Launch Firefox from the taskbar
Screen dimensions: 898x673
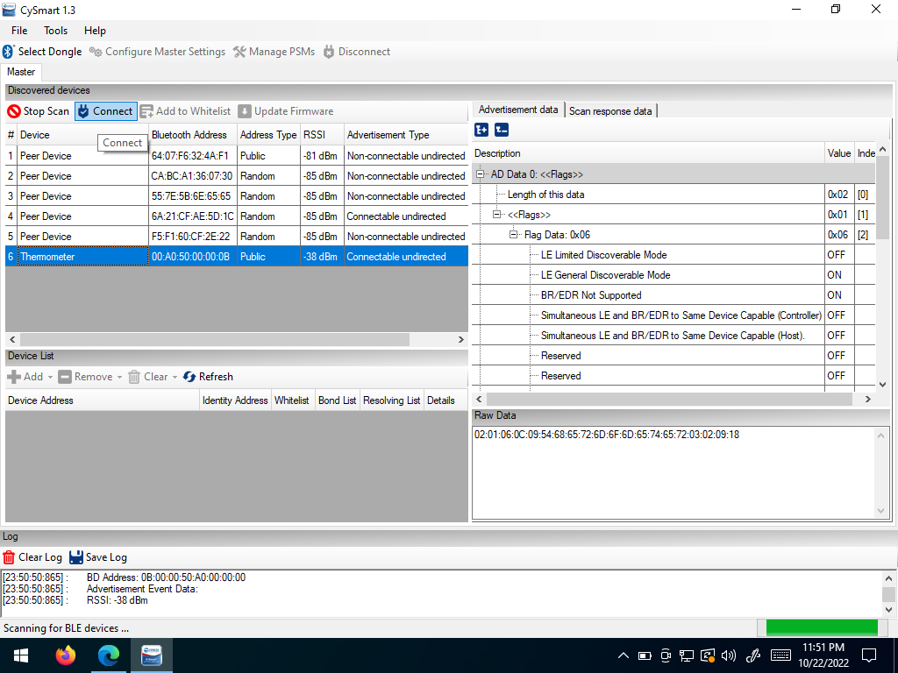tap(66, 655)
